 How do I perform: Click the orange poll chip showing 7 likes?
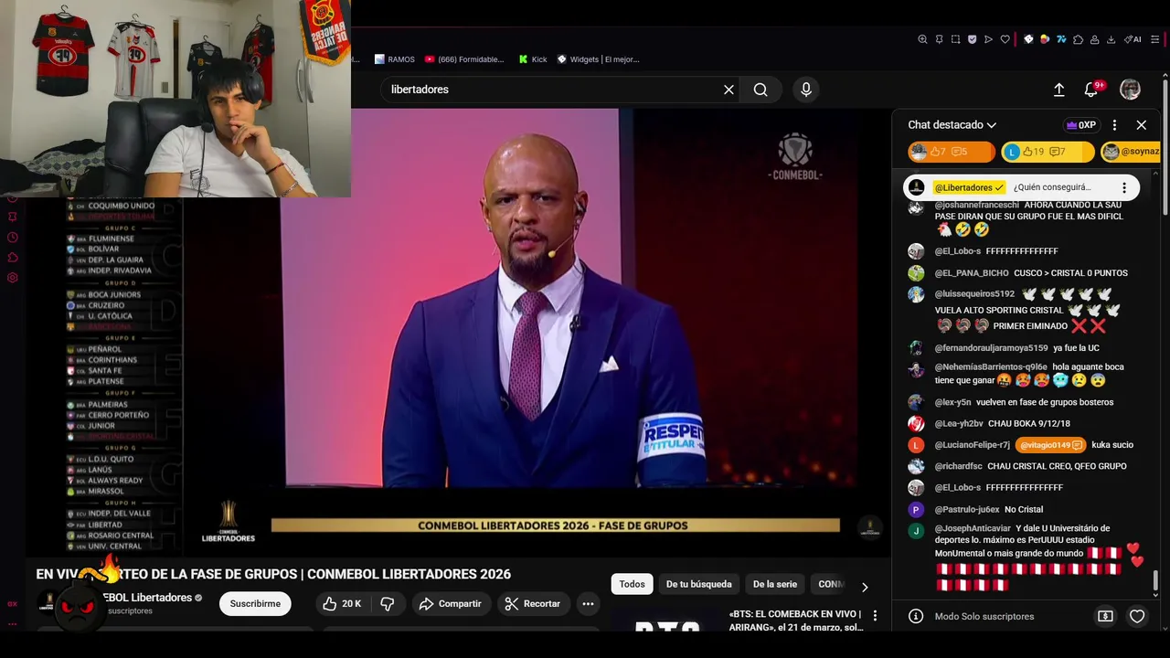951,152
